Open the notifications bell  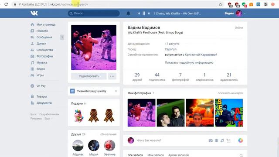(x=128, y=14)
